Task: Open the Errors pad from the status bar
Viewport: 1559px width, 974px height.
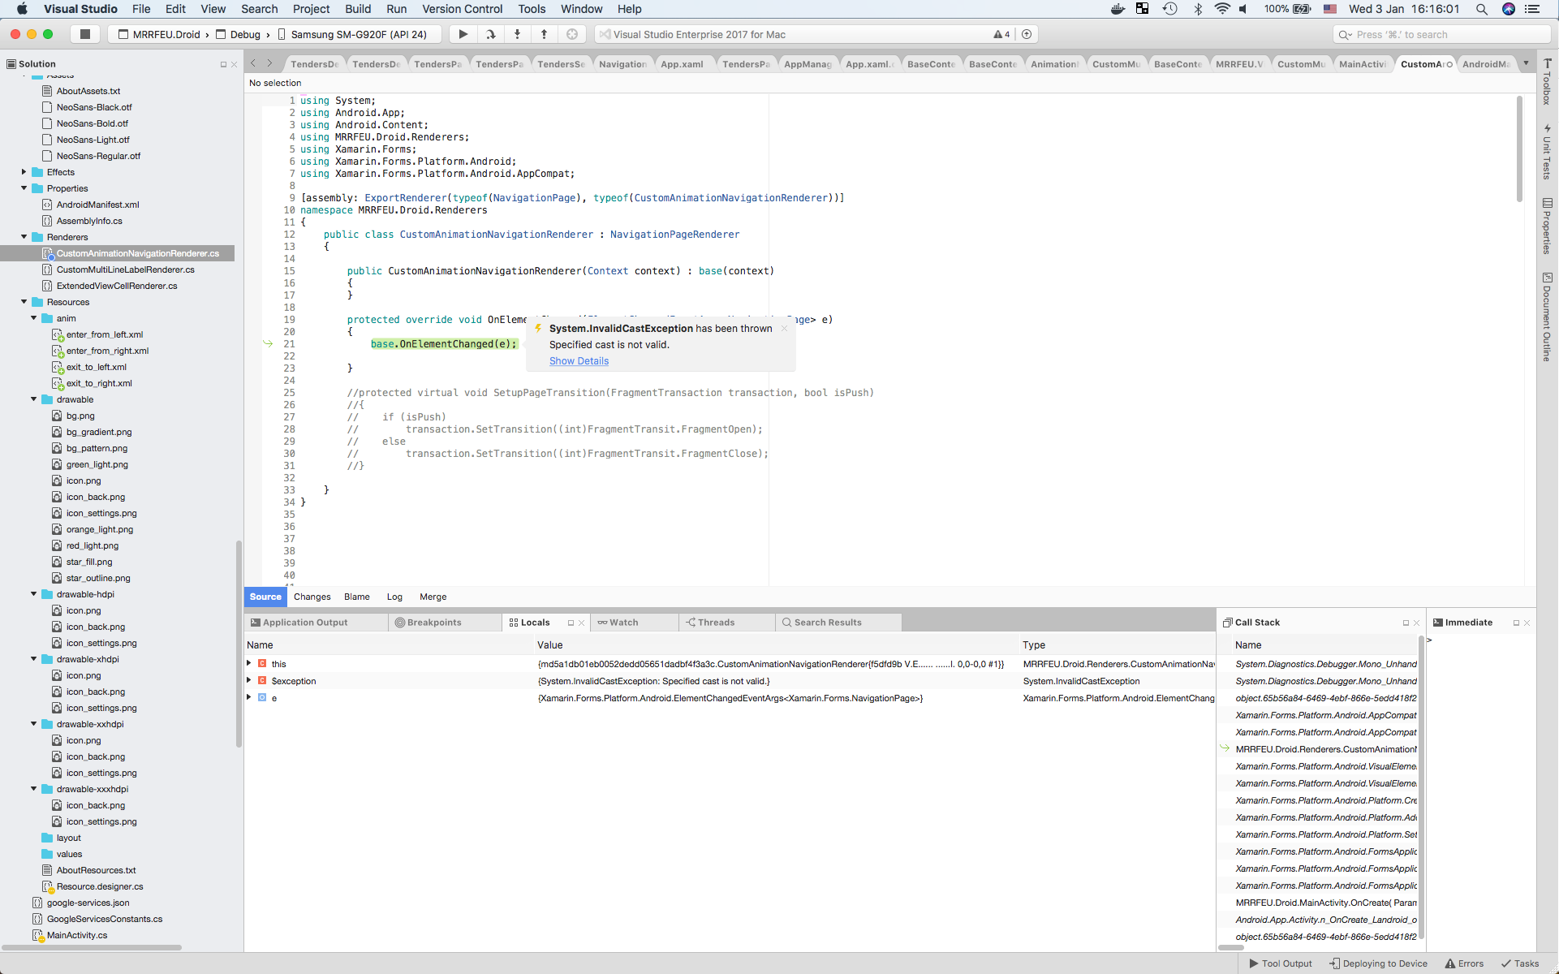Action: point(1465,963)
